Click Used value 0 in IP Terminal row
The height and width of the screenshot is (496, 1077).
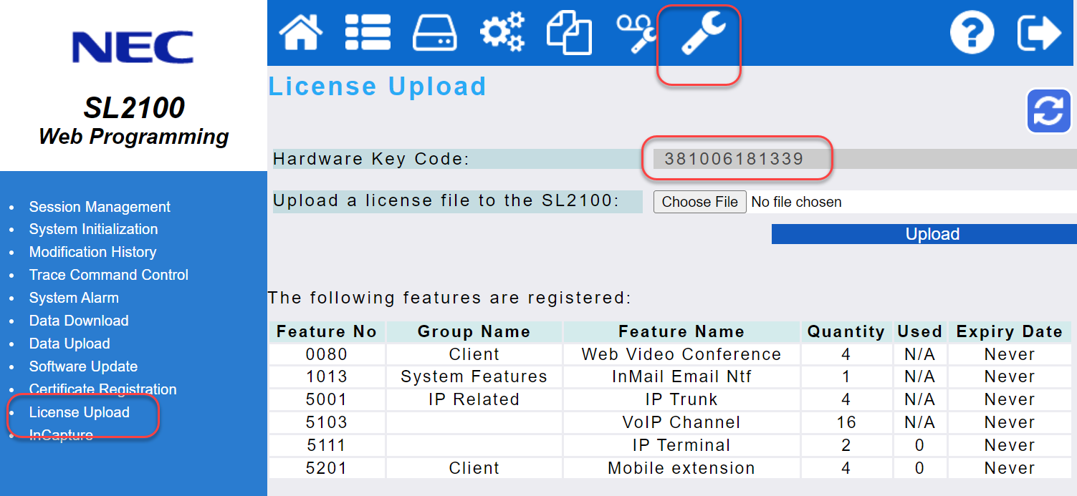tap(919, 445)
